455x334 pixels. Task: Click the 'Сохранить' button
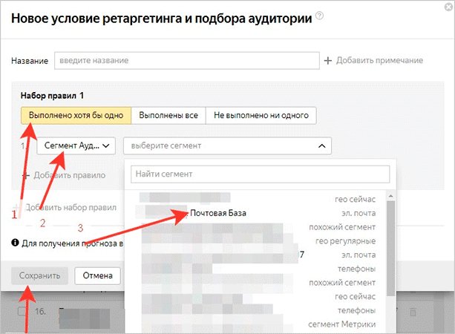pyautogui.click(x=40, y=275)
